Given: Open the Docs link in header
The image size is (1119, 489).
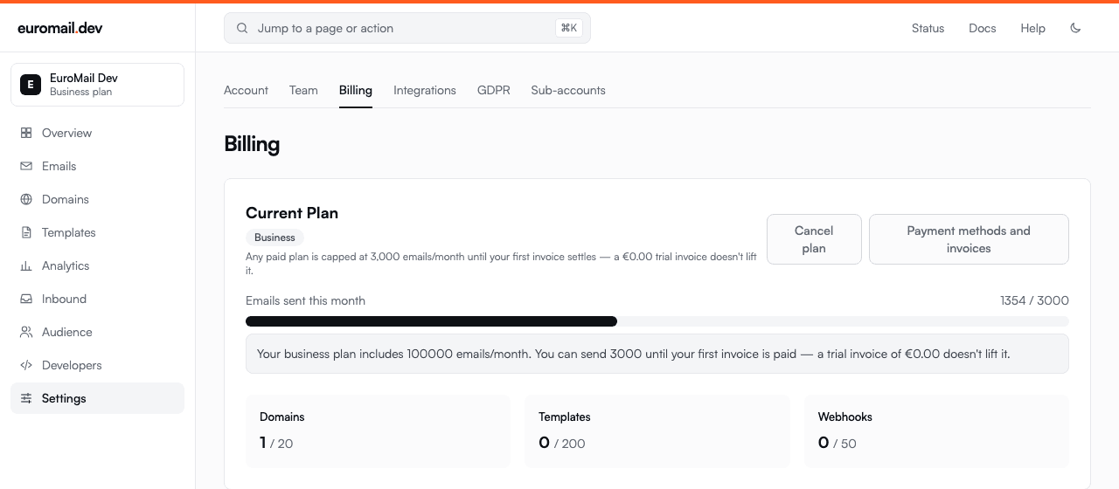Looking at the screenshot, I should point(983,28).
